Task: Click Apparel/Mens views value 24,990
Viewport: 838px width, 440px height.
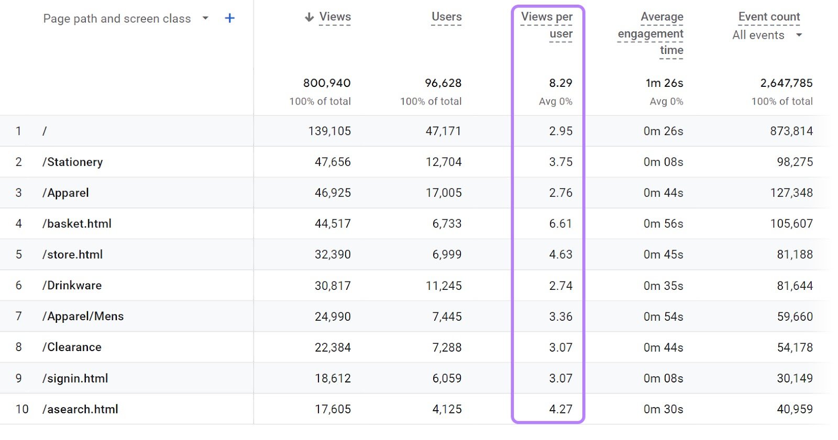Action: point(333,317)
